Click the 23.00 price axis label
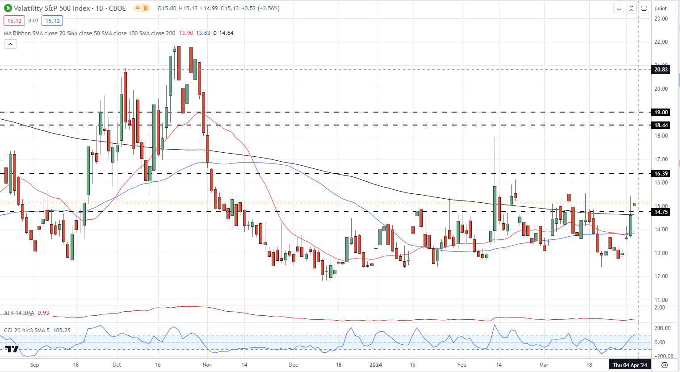680x372 pixels. (x=661, y=19)
